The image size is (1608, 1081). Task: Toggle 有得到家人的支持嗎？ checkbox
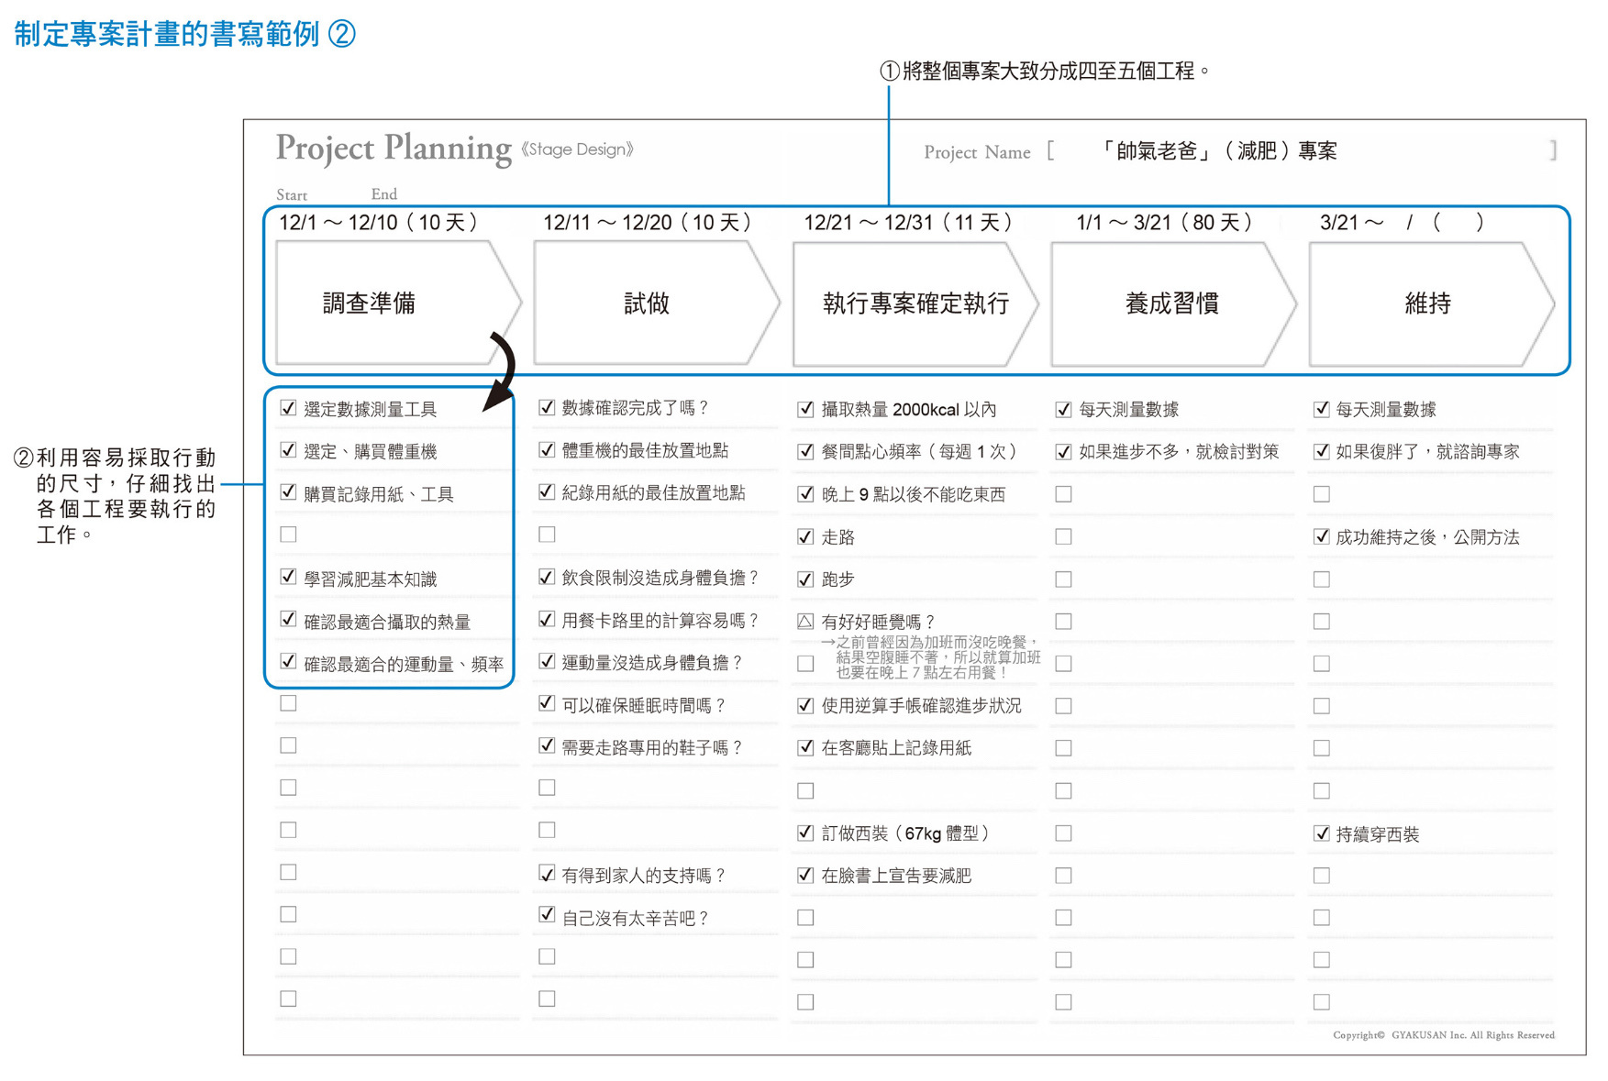click(547, 874)
